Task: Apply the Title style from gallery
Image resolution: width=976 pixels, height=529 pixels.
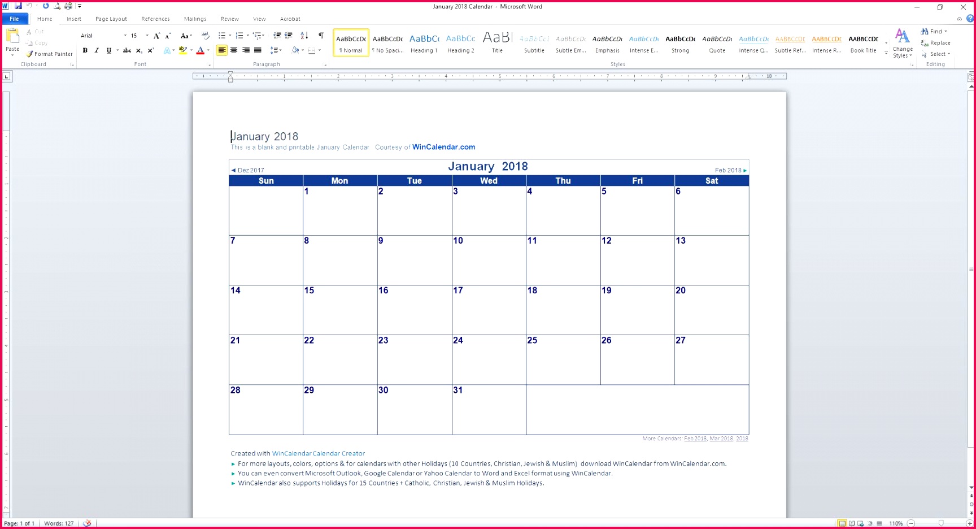Action: click(497, 43)
